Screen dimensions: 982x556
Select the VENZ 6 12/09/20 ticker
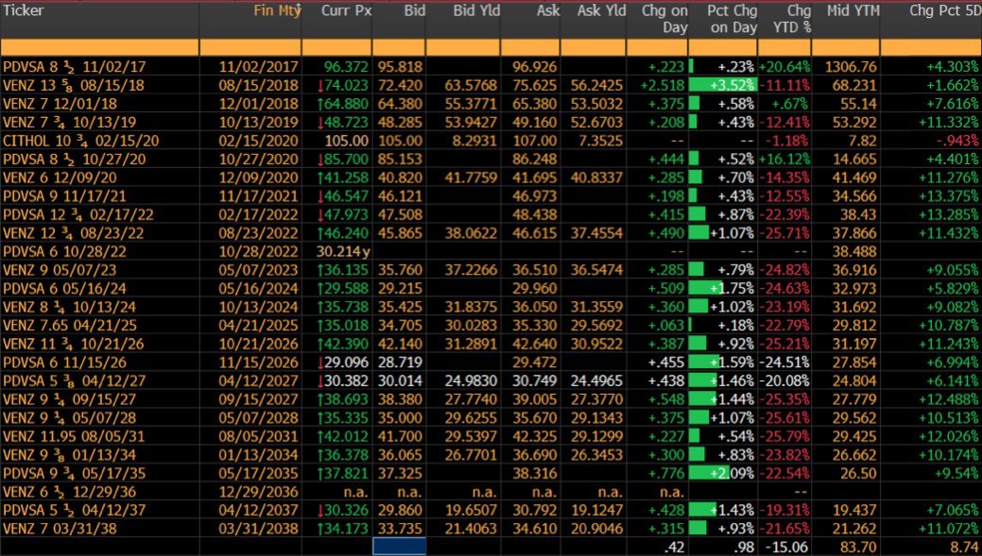pyautogui.click(x=60, y=177)
